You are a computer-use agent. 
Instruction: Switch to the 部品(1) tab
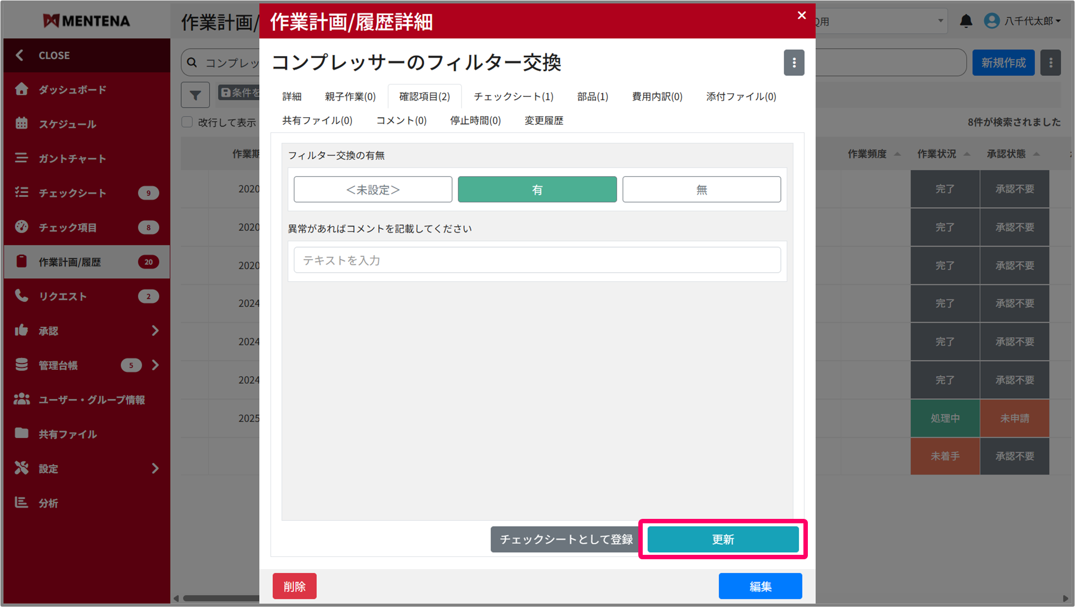pos(592,96)
